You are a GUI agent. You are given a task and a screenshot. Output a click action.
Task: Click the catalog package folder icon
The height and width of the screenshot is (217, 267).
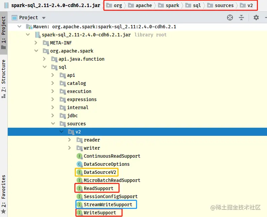63,83
